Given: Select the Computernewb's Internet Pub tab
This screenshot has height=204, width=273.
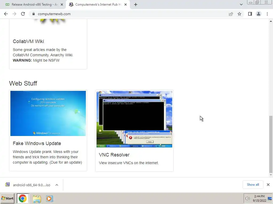Looking at the screenshot, I should click(x=98, y=5).
